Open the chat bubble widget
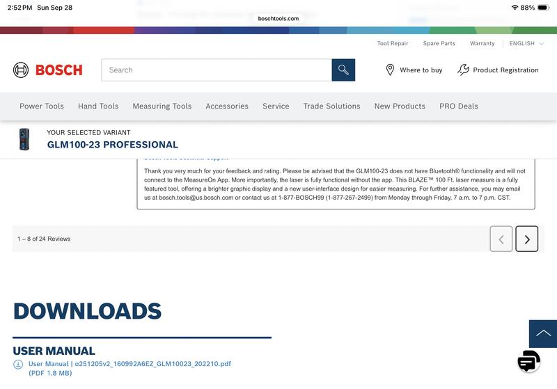 click(x=528, y=361)
